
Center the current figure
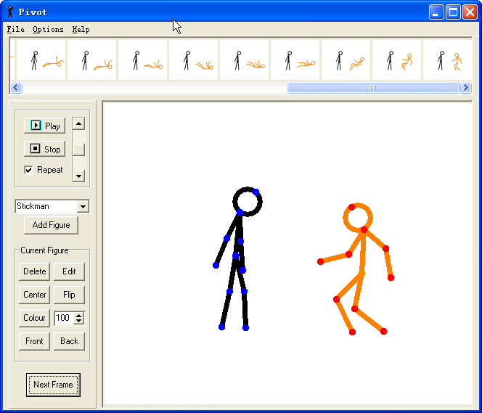click(34, 295)
